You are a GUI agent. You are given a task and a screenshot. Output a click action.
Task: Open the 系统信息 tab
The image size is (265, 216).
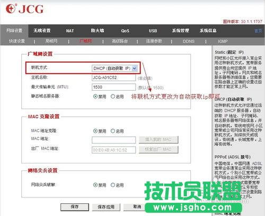coord(208,31)
